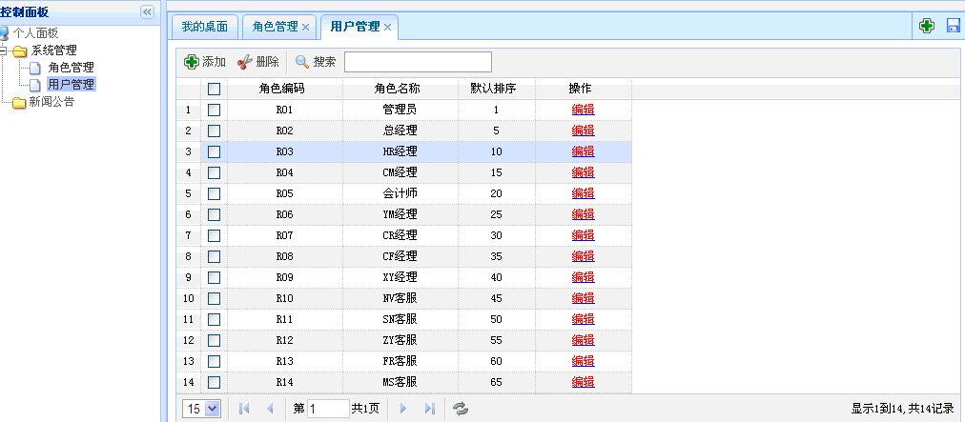The width and height of the screenshot is (965, 422).
Task: Switch to the 用户管理 tab
Action: (x=355, y=27)
